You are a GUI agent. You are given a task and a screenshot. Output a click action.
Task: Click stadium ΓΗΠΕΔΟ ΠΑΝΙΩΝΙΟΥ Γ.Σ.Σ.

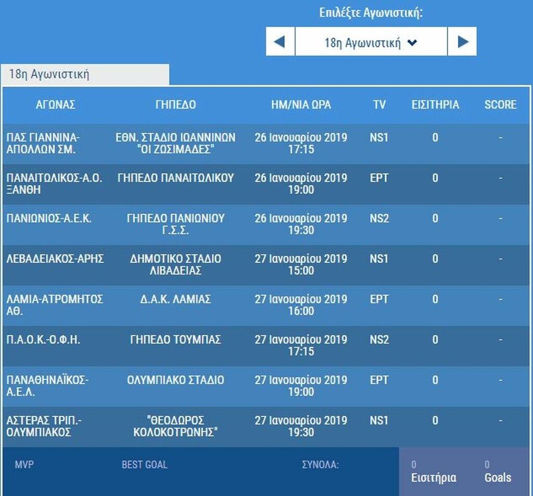[x=175, y=224]
